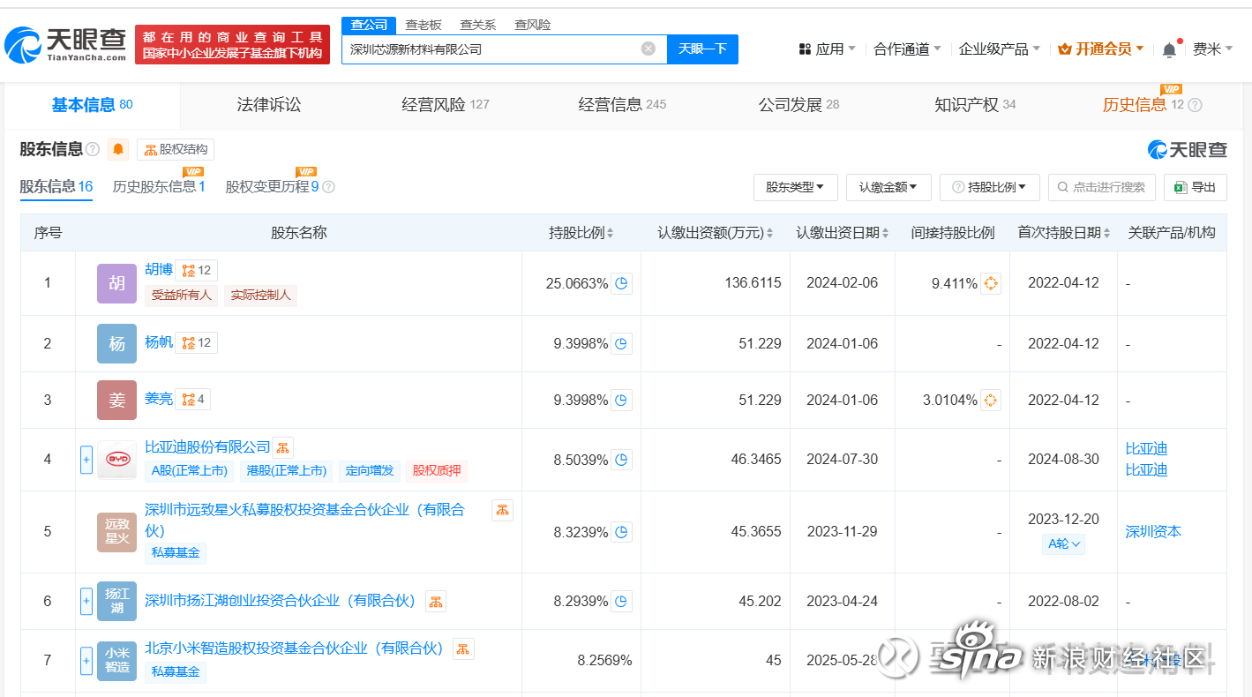Show pie chart for 比亚迪 8.5039% stake

tap(621, 460)
